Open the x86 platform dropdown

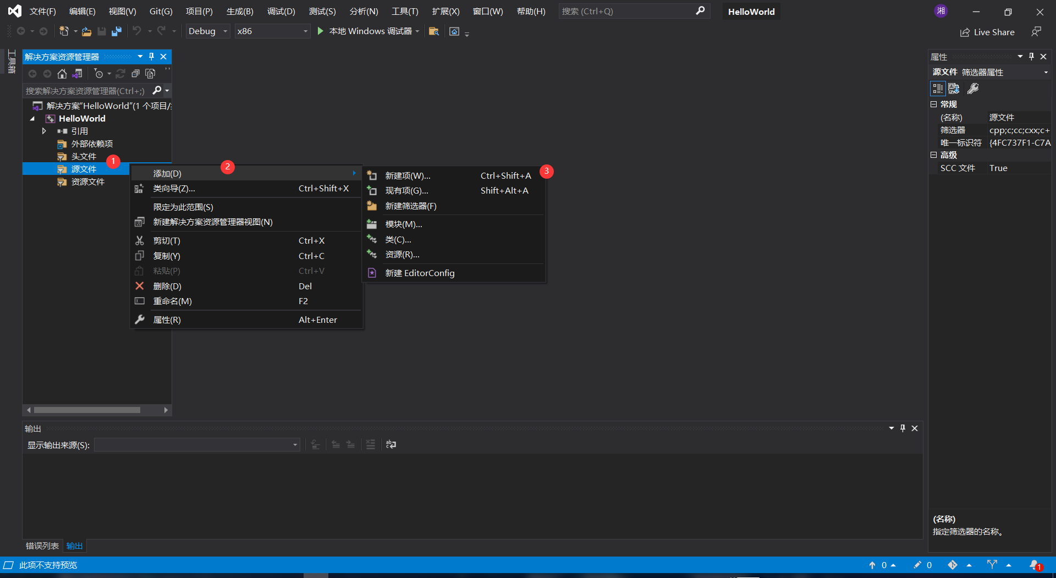click(x=272, y=31)
